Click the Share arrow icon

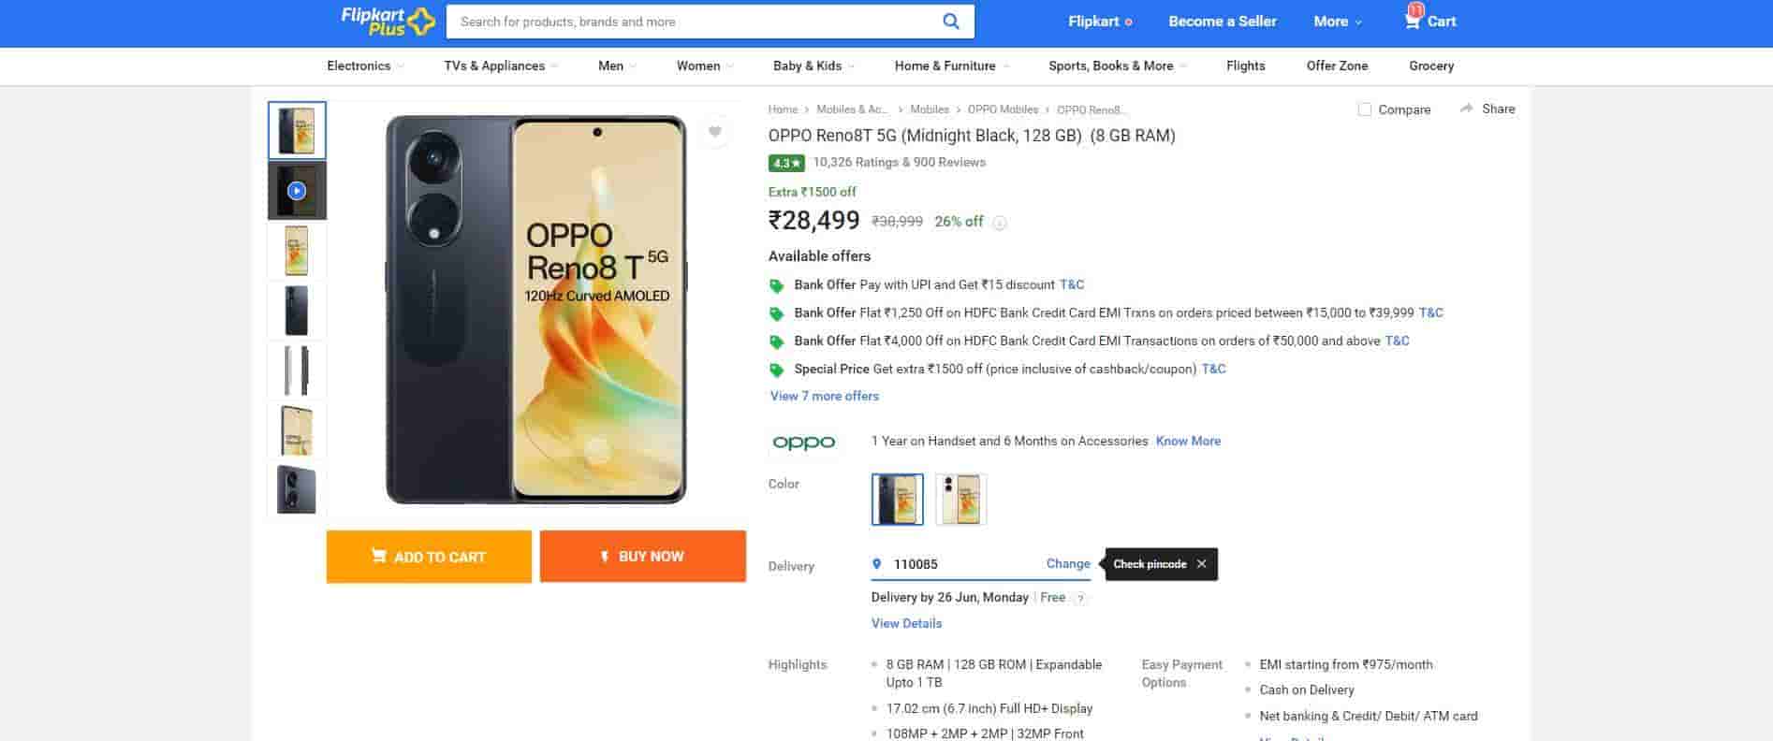coord(1467,109)
